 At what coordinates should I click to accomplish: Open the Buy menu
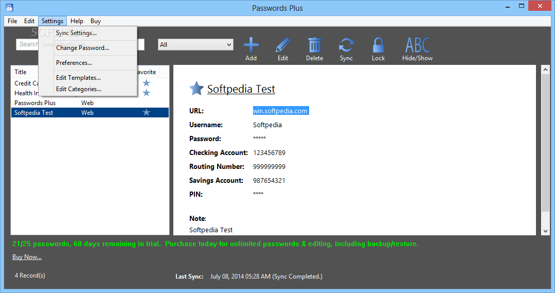click(x=96, y=21)
